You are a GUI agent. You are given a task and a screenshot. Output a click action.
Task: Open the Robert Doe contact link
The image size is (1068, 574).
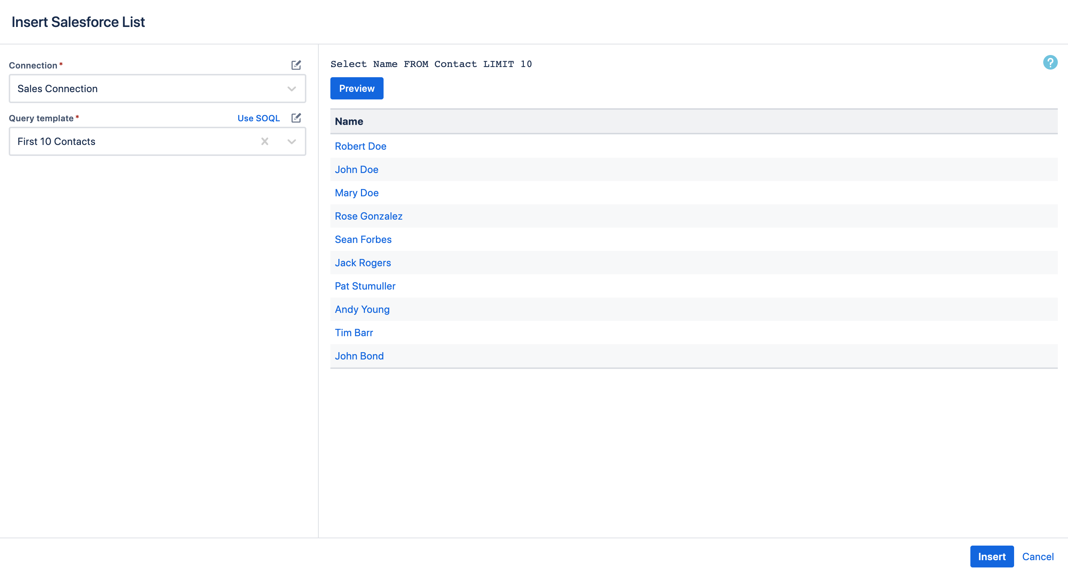(x=360, y=146)
